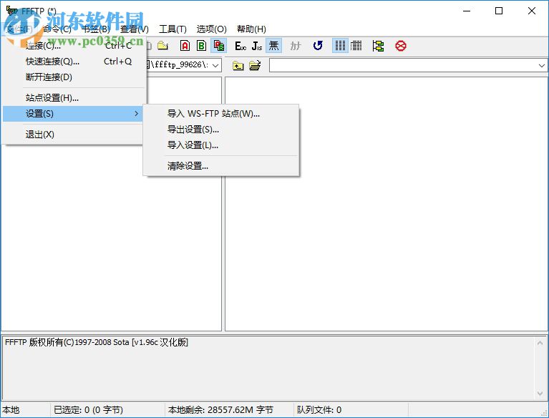
Task: Select Export settings (导出设置)
Action: click(221, 130)
